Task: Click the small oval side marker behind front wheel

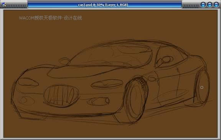Action: (152, 78)
